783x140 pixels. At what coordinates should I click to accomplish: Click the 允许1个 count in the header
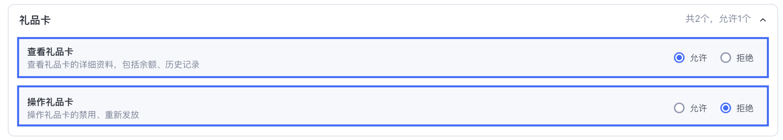click(734, 19)
